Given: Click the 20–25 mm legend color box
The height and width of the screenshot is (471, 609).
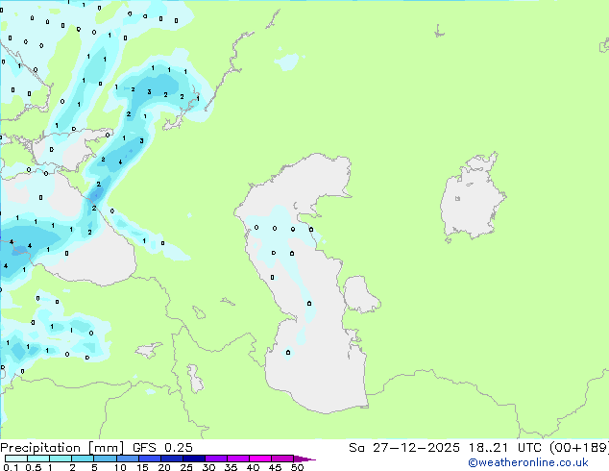Looking at the screenshot, I should click(x=172, y=459).
